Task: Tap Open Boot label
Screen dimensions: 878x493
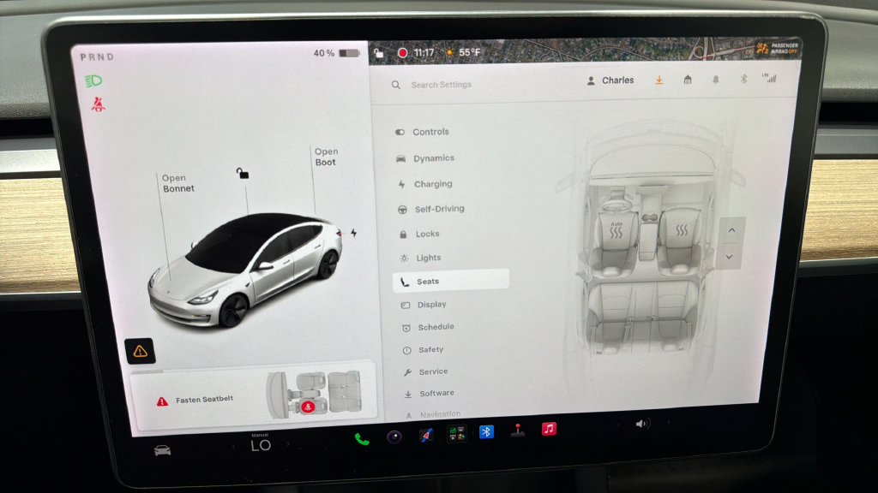Action: (326, 157)
